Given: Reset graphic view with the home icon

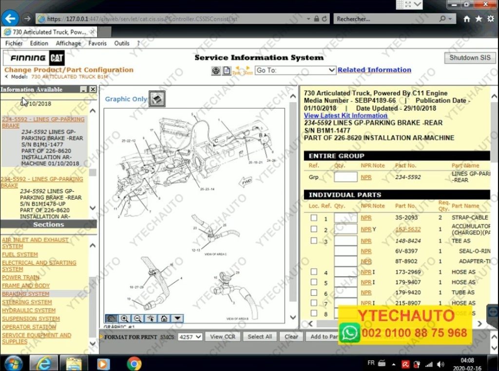Looking at the screenshot, I should (x=164, y=318).
